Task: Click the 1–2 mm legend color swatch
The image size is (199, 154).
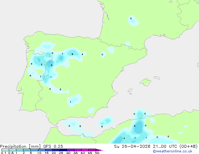Action: [20, 150]
